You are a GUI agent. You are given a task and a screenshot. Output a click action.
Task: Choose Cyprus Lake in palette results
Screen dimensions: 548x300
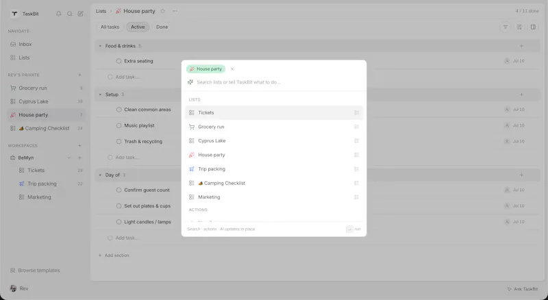pyautogui.click(x=274, y=140)
